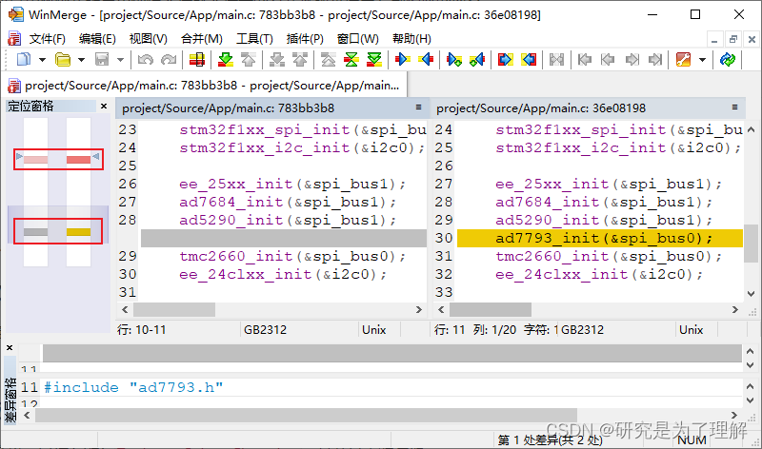Click the empty gray line in the left pane
The image size is (762, 449).
tap(284, 239)
